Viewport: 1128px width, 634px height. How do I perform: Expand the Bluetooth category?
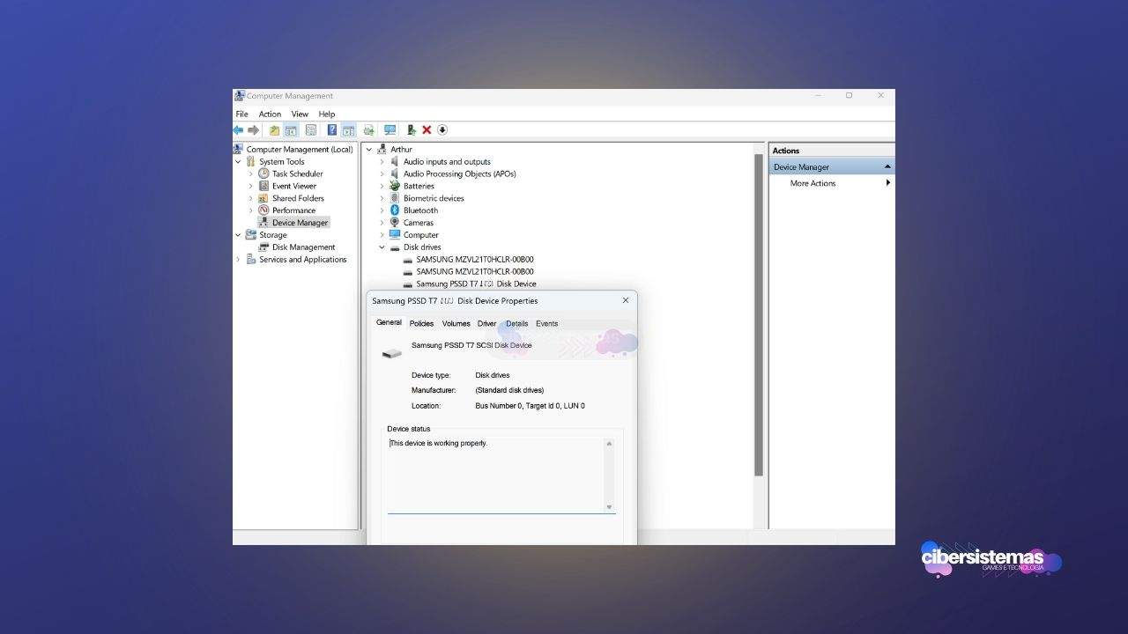pyautogui.click(x=382, y=210)
